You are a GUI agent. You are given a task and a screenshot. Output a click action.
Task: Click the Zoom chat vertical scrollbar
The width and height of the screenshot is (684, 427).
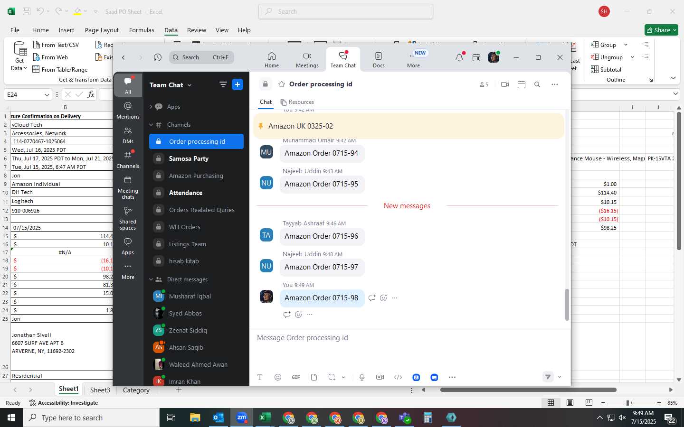pyautogui.click(x=567, y=305)
